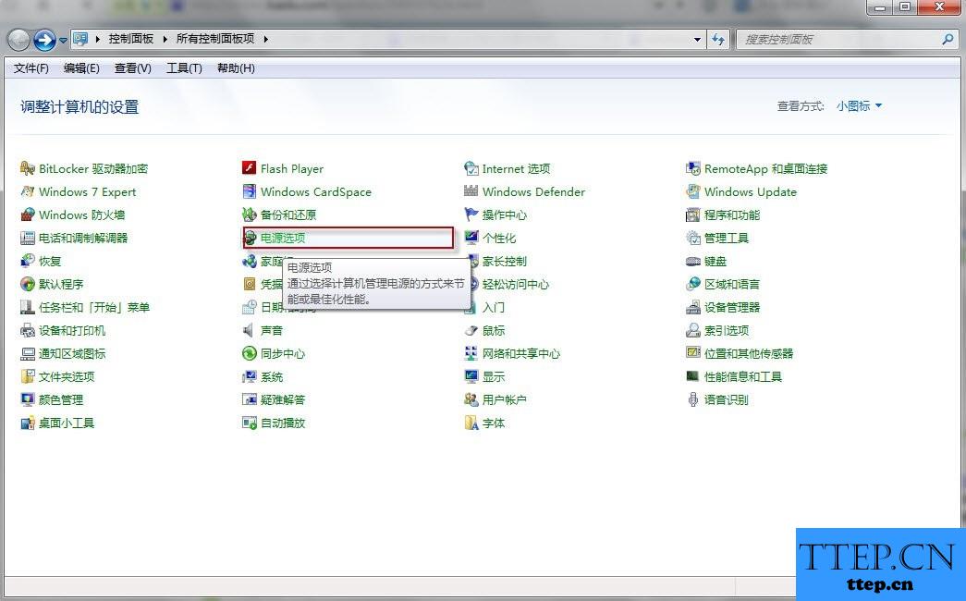Open the 桌面小工具 icon
The image size is (966, 601).
[27, 423]
